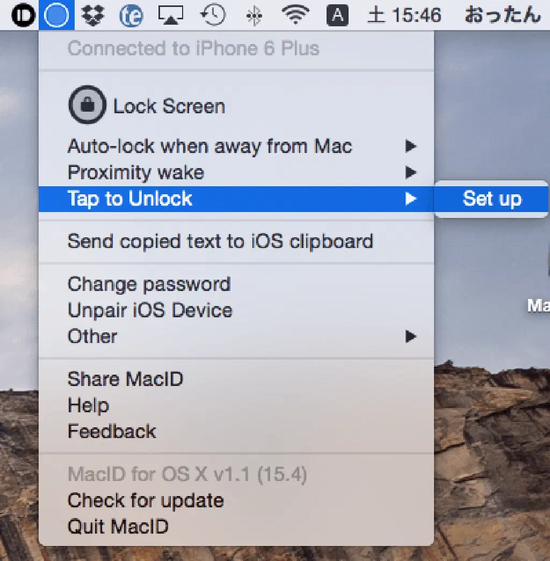Choose Set up in the submenu

pyautogui.click(x=491, y=199)
